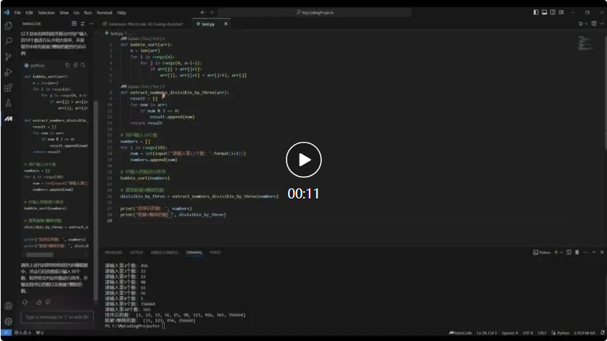607x341 pixels.
Task: Open the Manage gear icon
Action: pos(8,322)
